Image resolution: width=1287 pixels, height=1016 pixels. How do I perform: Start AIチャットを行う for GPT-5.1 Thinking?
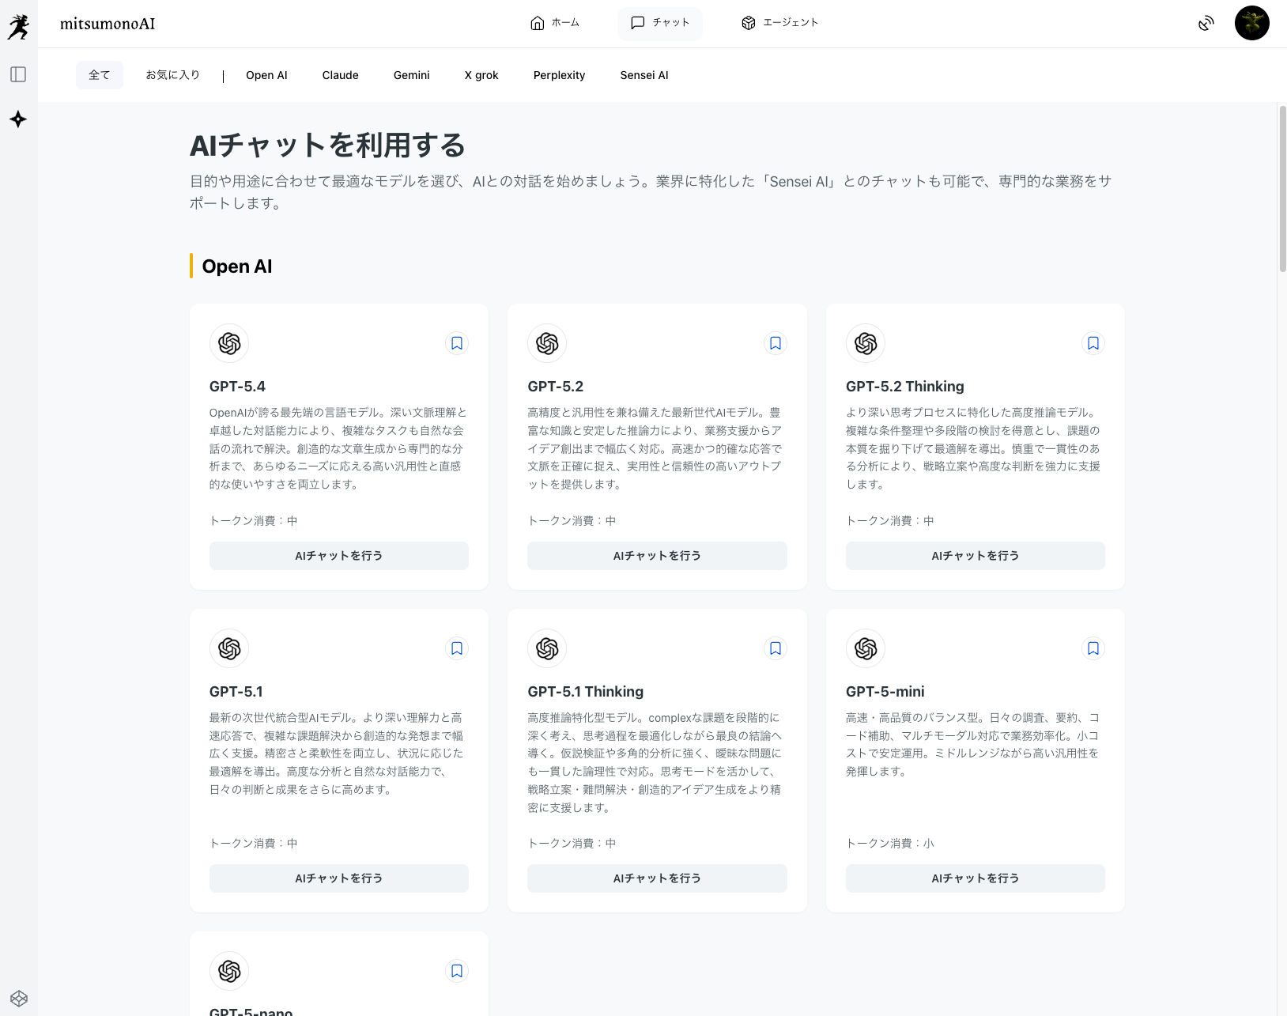[657, 878]
